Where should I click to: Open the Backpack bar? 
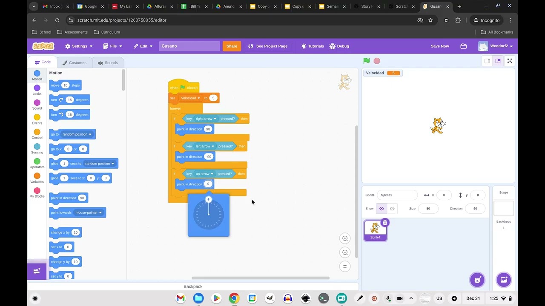pos(193,286)
